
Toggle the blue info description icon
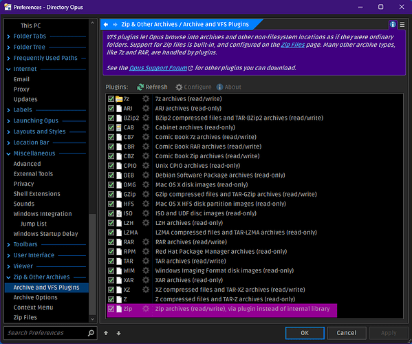click(393, 25)
